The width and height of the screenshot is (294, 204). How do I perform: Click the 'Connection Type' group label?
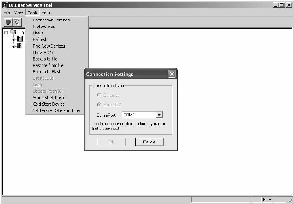(x=108, y=86)
